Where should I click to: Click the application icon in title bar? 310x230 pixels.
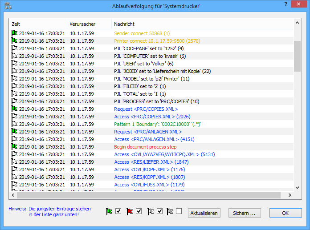7,5
